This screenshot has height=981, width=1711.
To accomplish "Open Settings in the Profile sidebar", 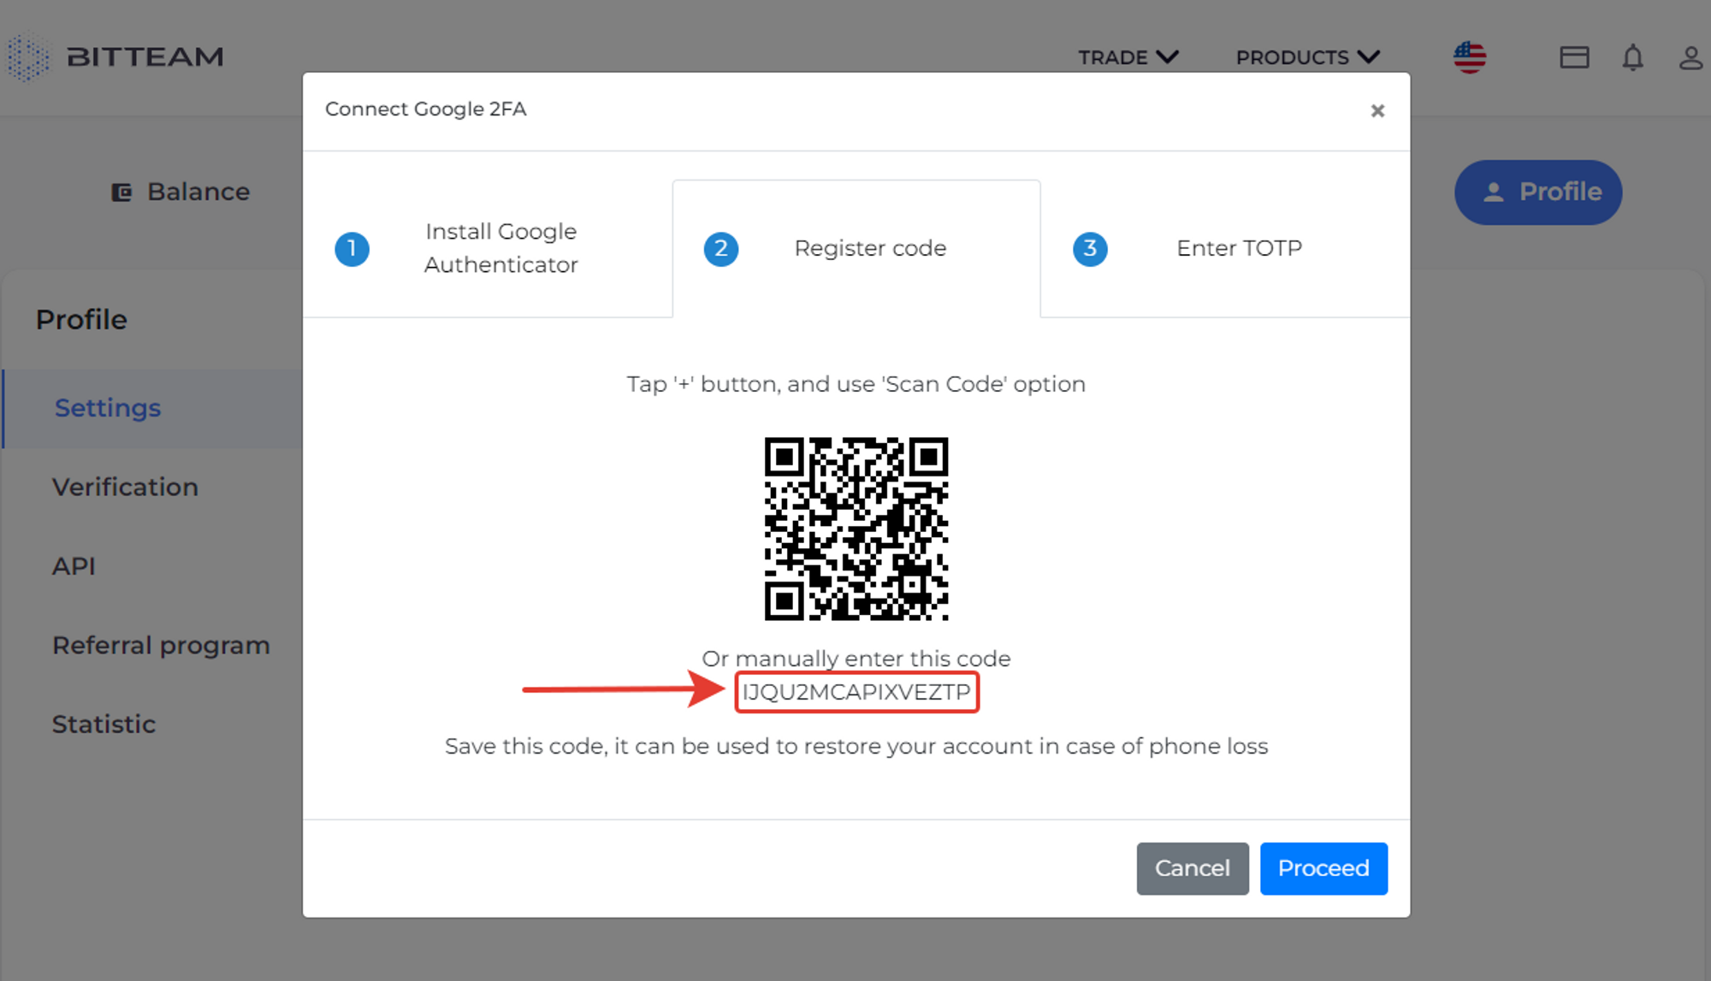I will (152, 408).
